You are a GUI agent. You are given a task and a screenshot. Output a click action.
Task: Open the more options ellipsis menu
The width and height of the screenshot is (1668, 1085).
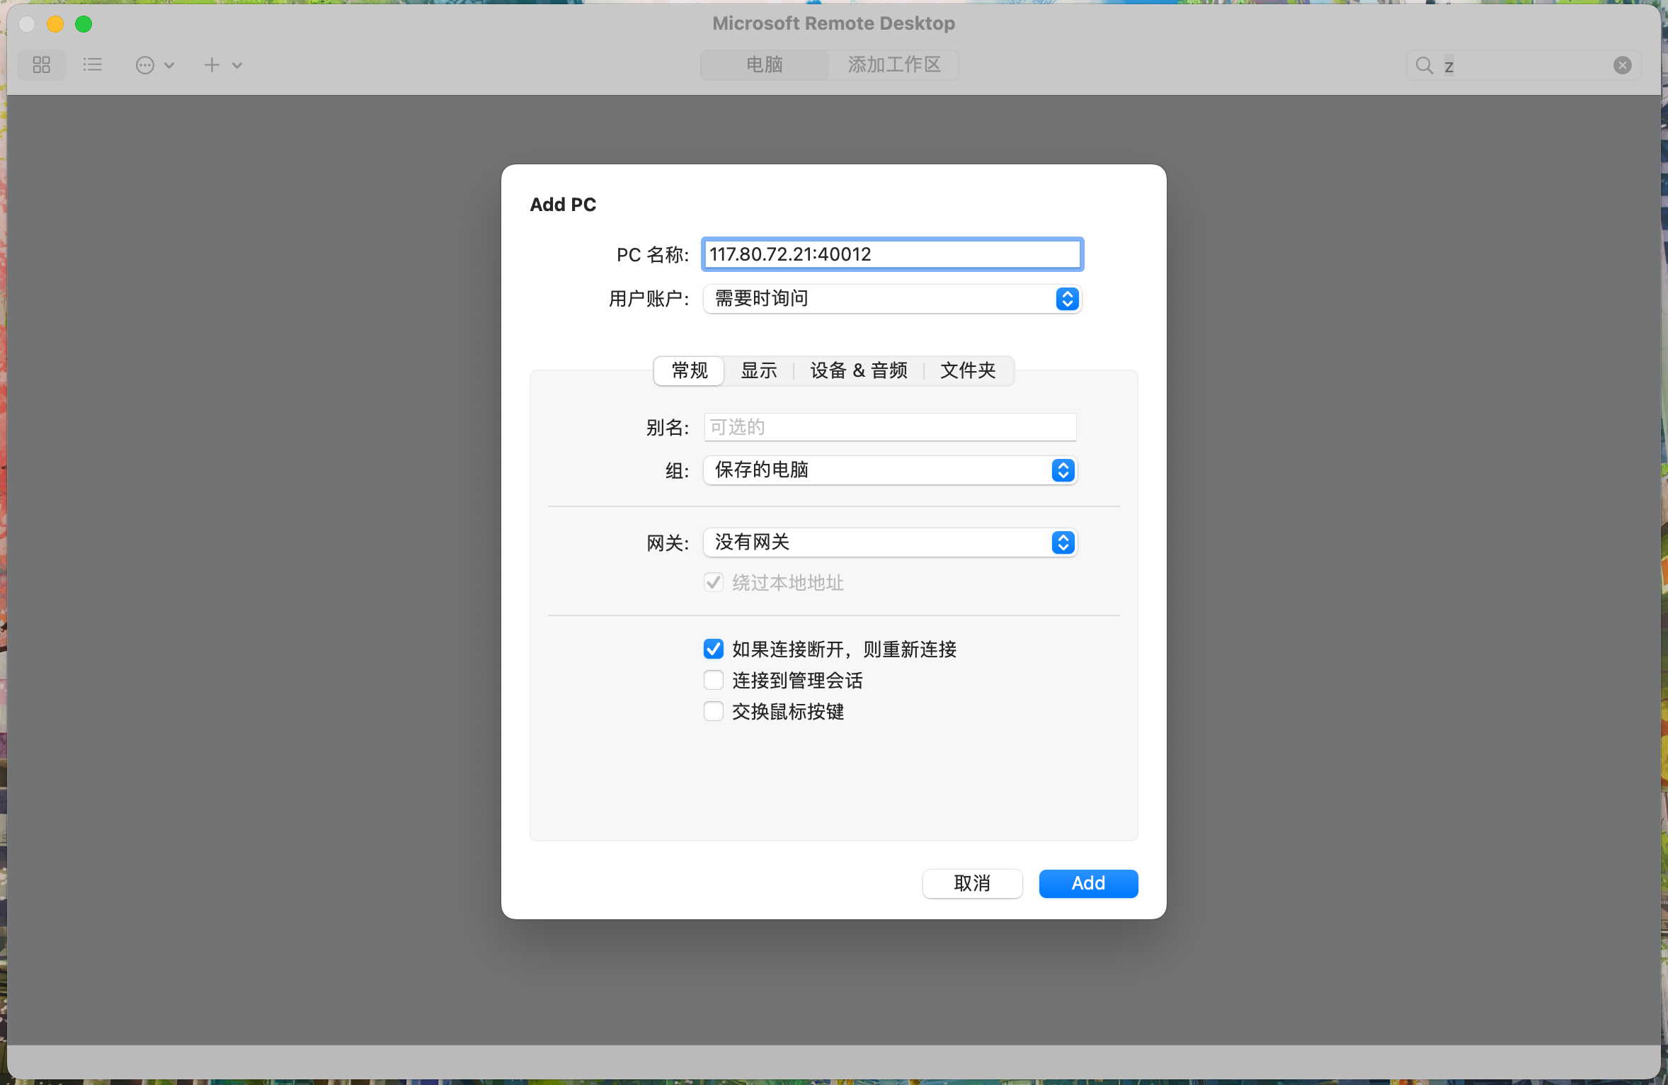144,64
